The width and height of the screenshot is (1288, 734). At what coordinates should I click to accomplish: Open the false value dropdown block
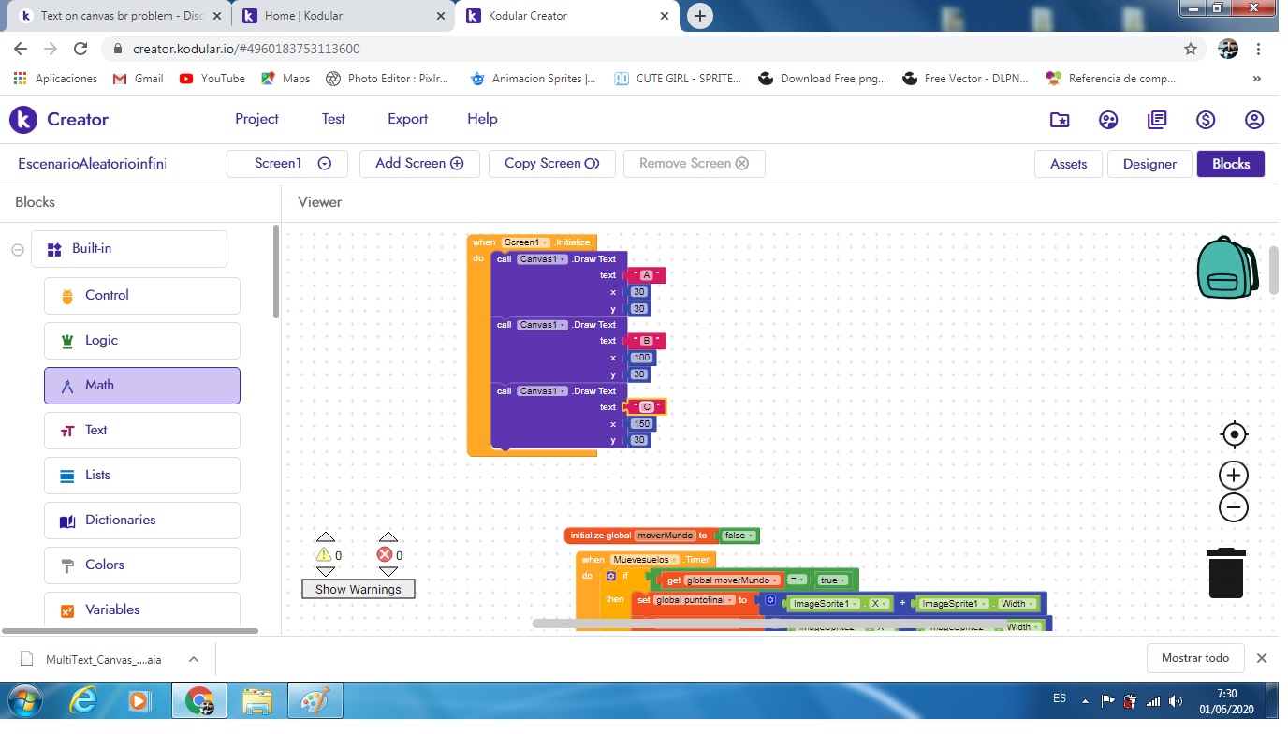point(739,536)
